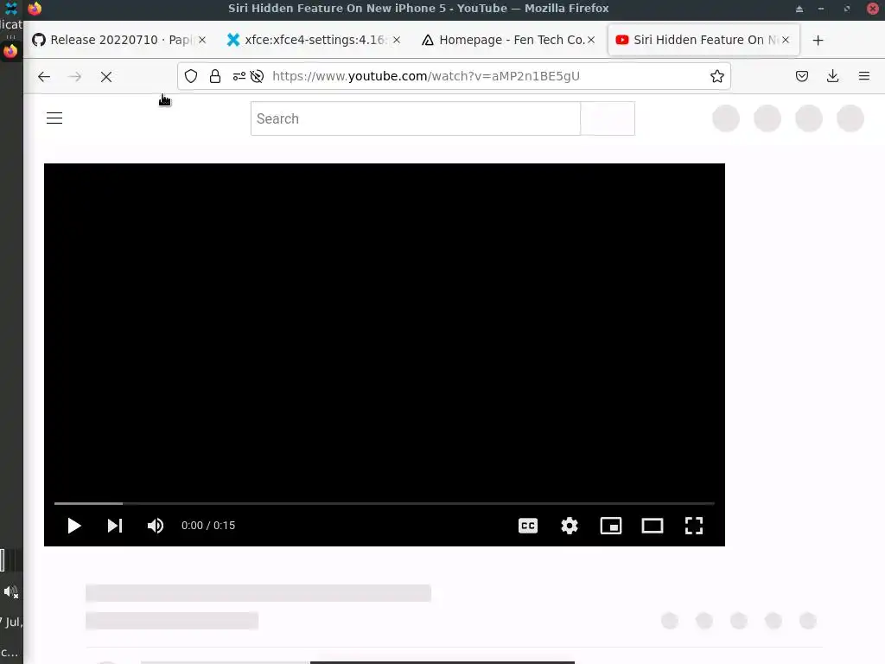Seek on the video progress bar
The height and width of the screenshot is (664, 885).
pyautogui.click(x=385, y=503)
